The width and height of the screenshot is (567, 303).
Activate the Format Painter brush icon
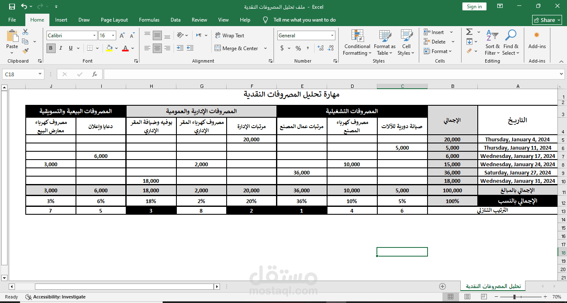point(25,51)
